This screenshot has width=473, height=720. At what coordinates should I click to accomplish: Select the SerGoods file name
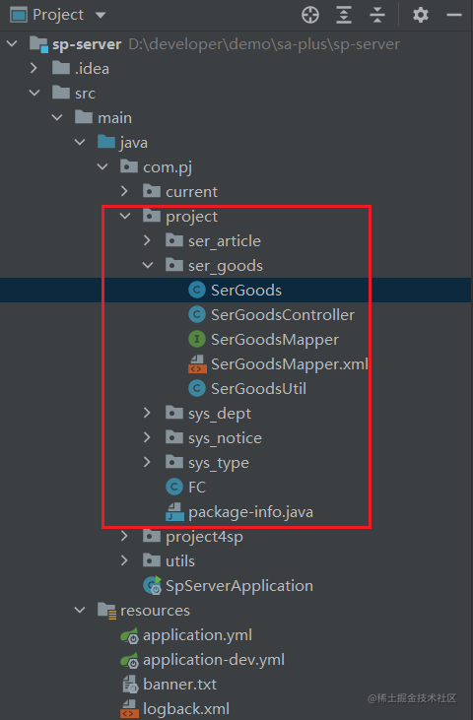(x=246, y=291)
